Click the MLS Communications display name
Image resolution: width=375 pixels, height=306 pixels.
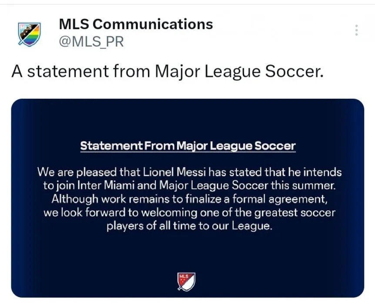[x=136, y=24]
